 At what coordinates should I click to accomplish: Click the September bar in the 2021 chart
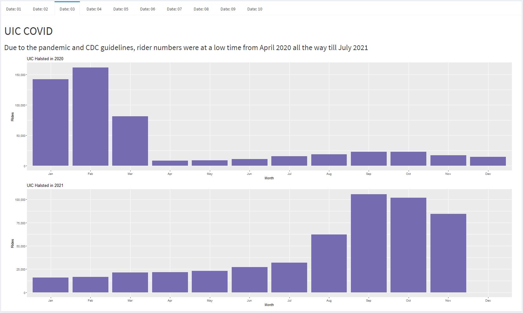369,244
